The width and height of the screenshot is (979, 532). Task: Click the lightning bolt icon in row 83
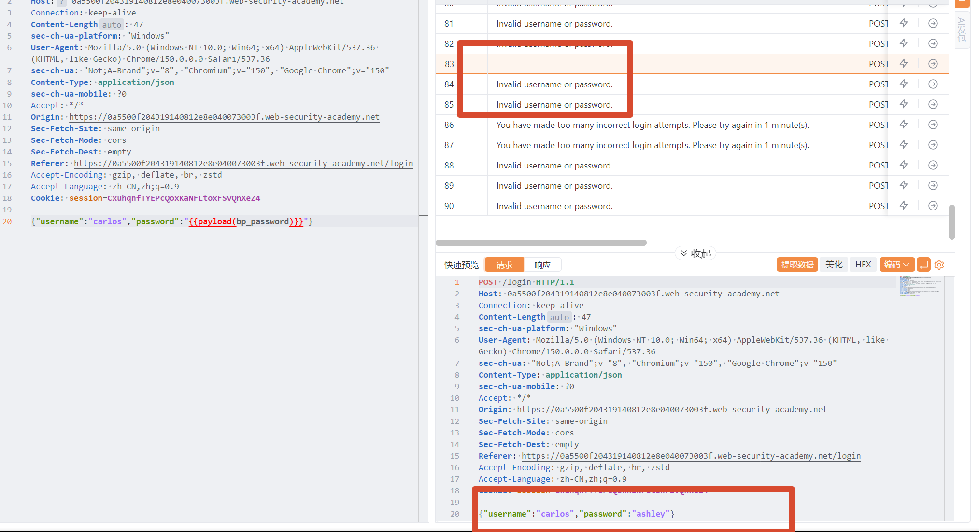click(x=903, y=64)
